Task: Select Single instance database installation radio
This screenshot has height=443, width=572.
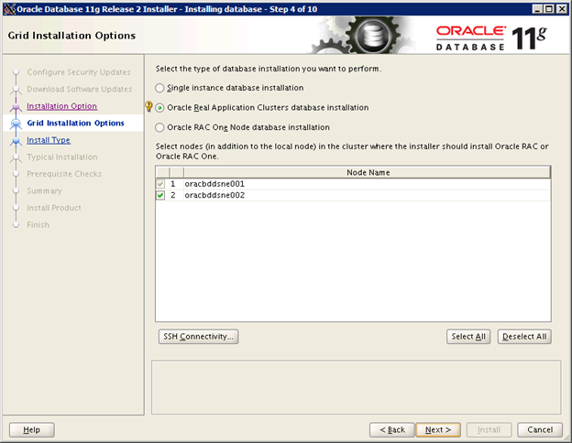Action: pyautogui.click(x=159, y=88)
